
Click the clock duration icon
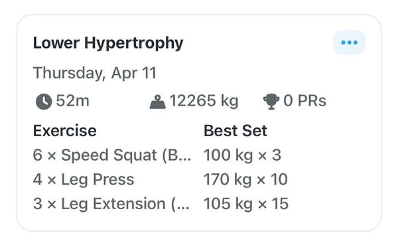44,102
